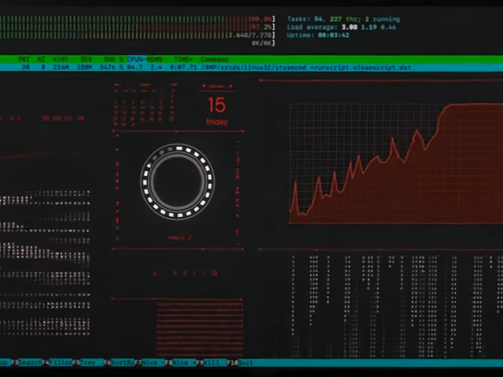Click the circular dial gauge

[177, 182]
